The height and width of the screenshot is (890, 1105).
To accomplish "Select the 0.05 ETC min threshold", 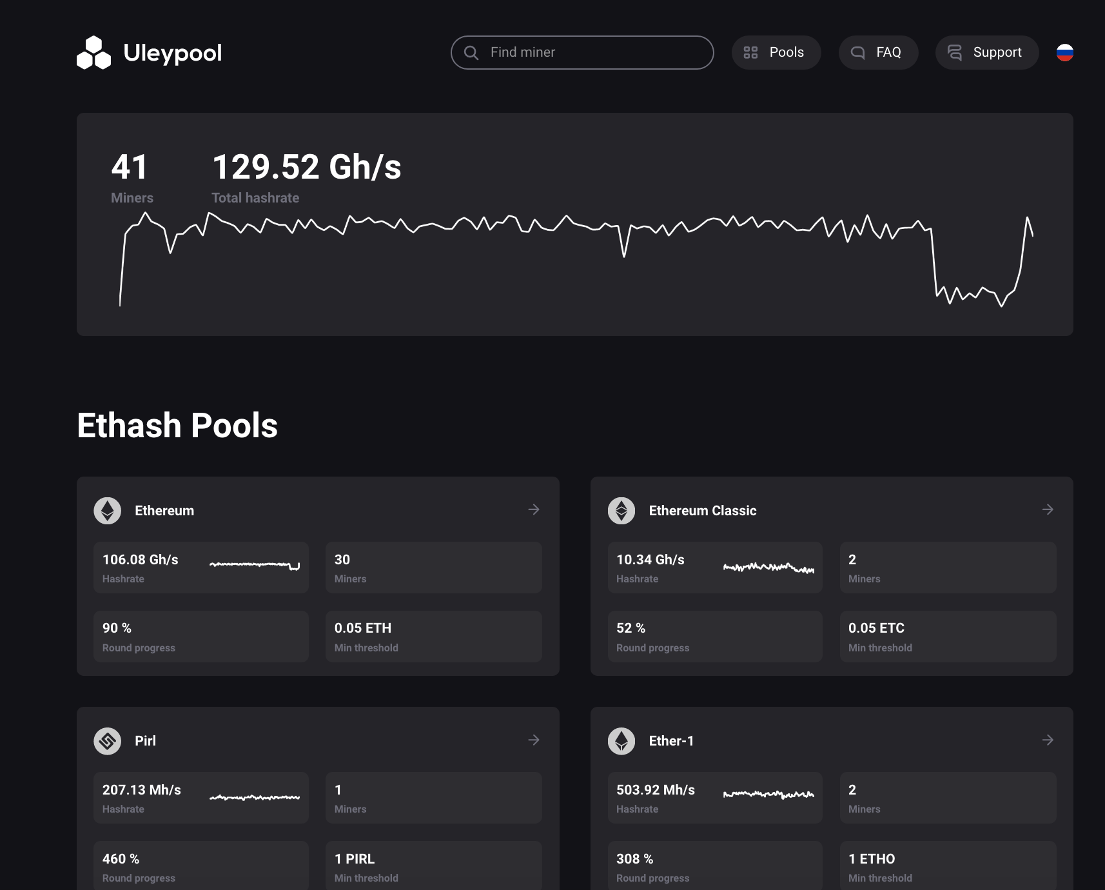I will coord(876,628).
